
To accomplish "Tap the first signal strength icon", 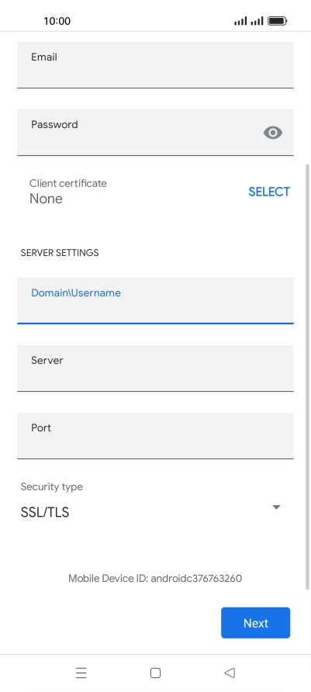I will tap(240, 21).
